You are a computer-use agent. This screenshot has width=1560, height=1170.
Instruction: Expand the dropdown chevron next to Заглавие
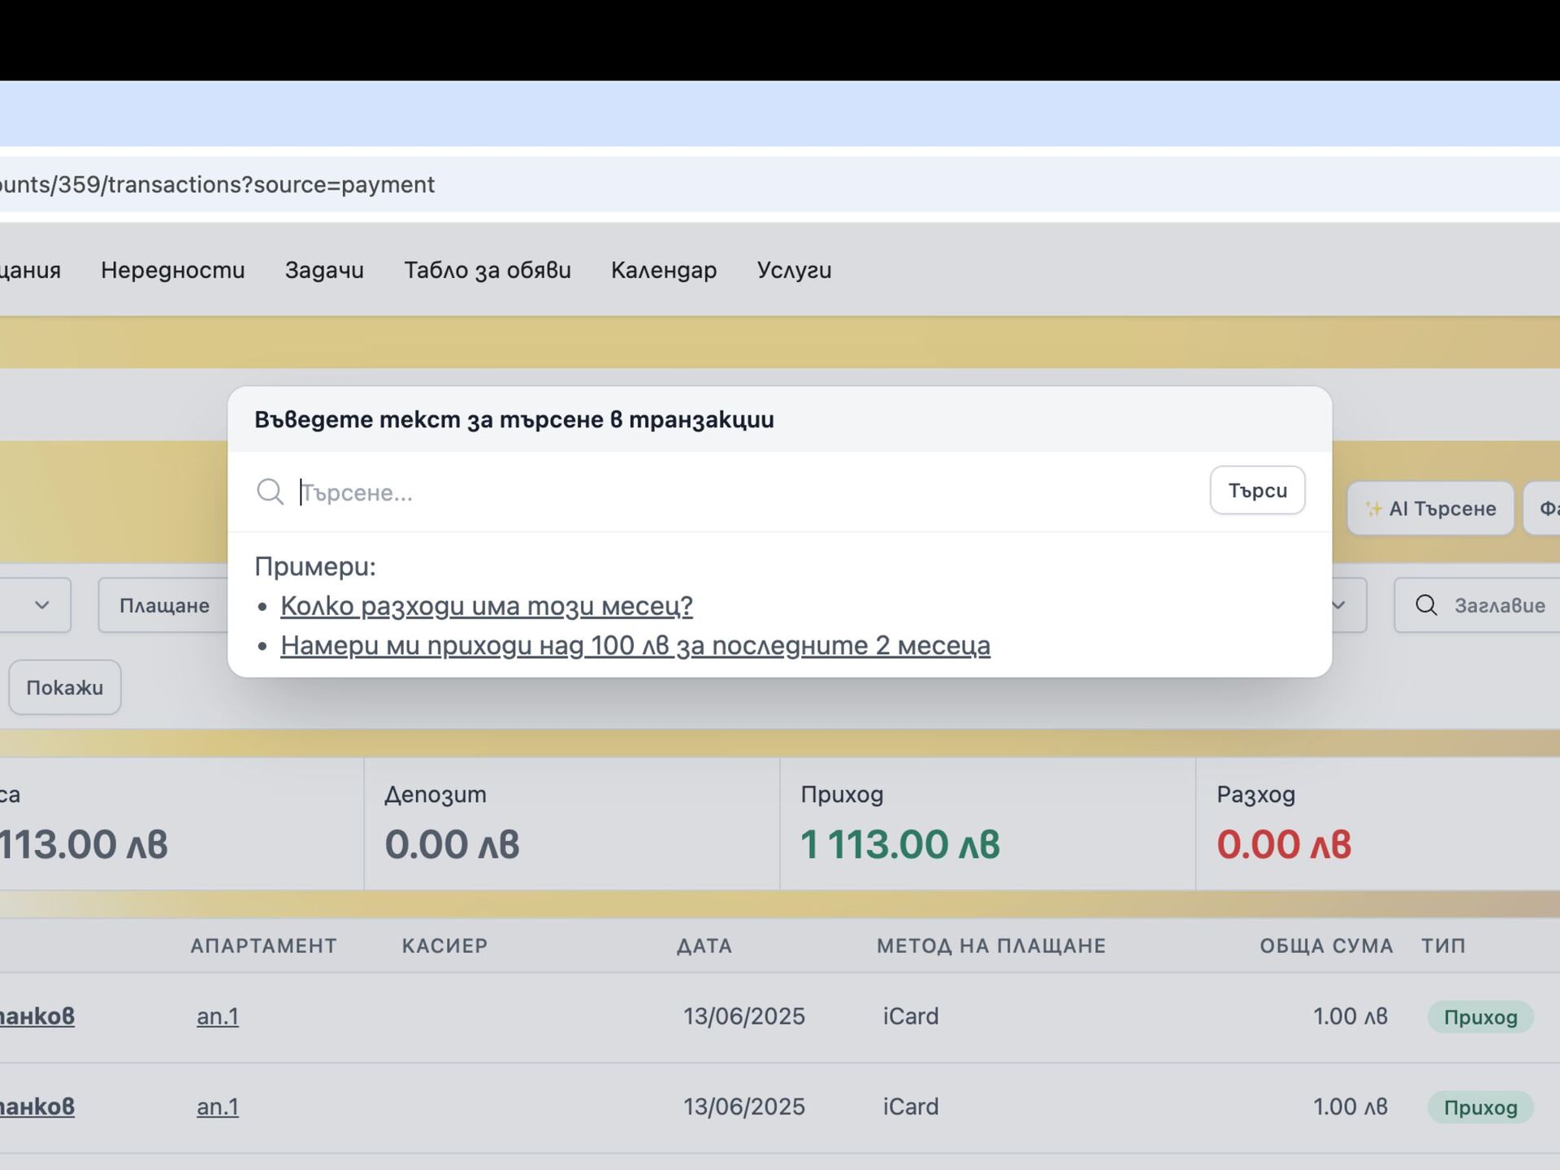tap(1339, 605)
